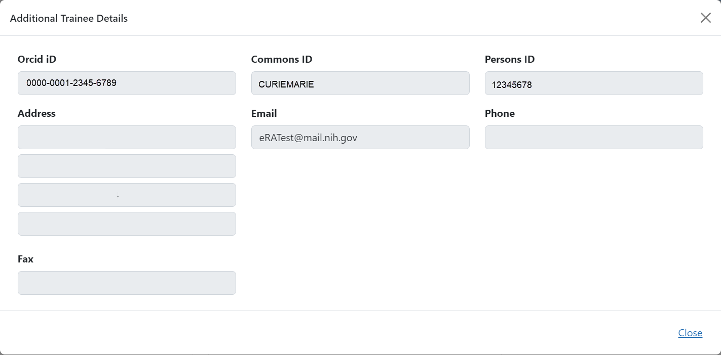Image resolution: width=721 pixels, height=355 pixels.
Task: Click the Fax label
Action: click(x=25, y=259)
